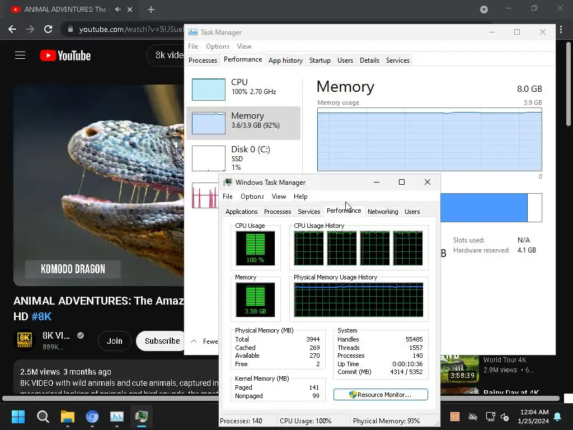This screenshot has width=573, height=430.
Task: Select Users tab in Windows Task Manager
Action: (x=412, y=212)
